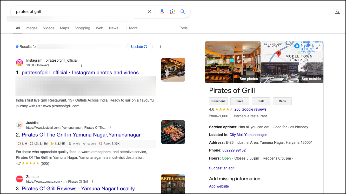The image size is (346, 194).
Task: Switch to the Web tab
Action: (99, 28)
